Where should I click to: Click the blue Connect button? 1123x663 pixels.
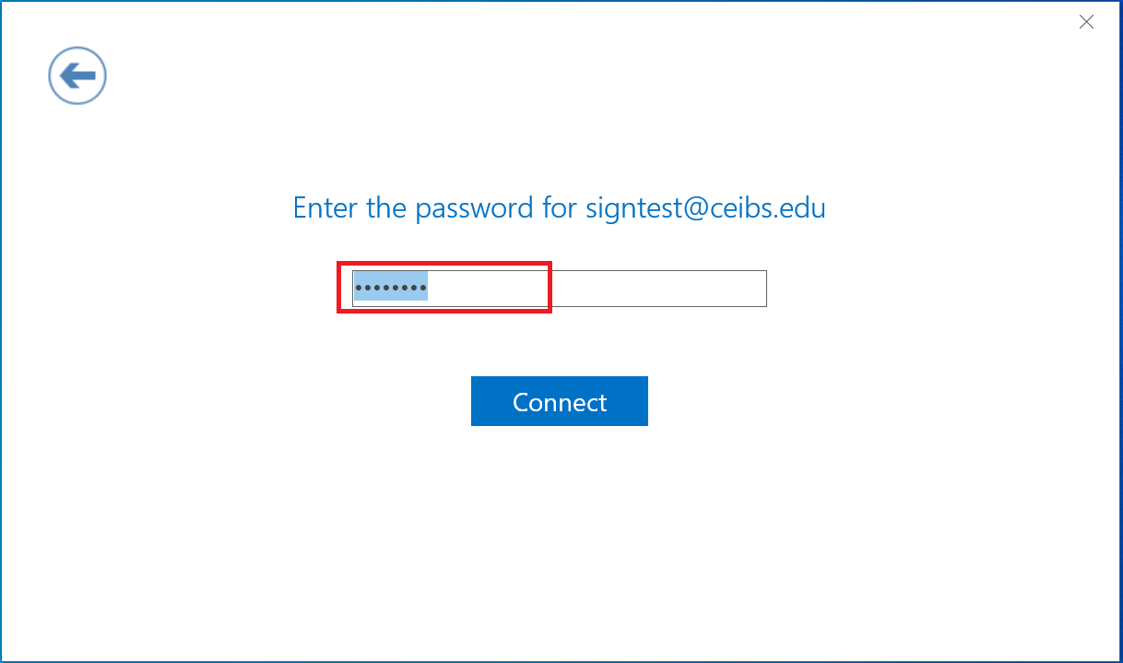tap(560, 401)
